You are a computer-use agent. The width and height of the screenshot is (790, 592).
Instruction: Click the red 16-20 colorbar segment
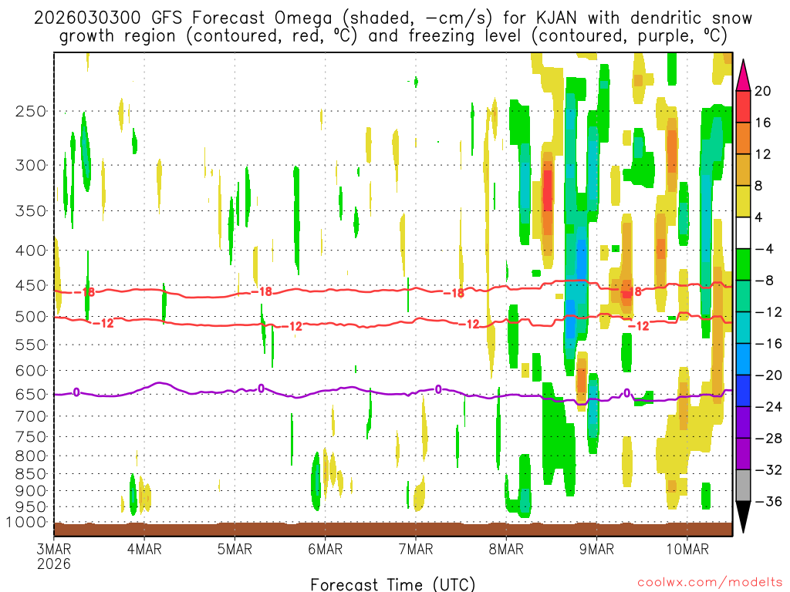pyautogui.click(x=743, y=106)
